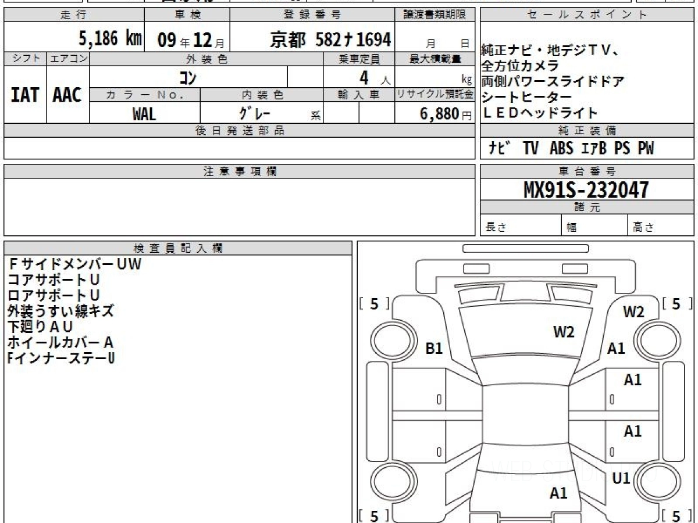Click the mileage value 5,186 km

click(110, 39)
